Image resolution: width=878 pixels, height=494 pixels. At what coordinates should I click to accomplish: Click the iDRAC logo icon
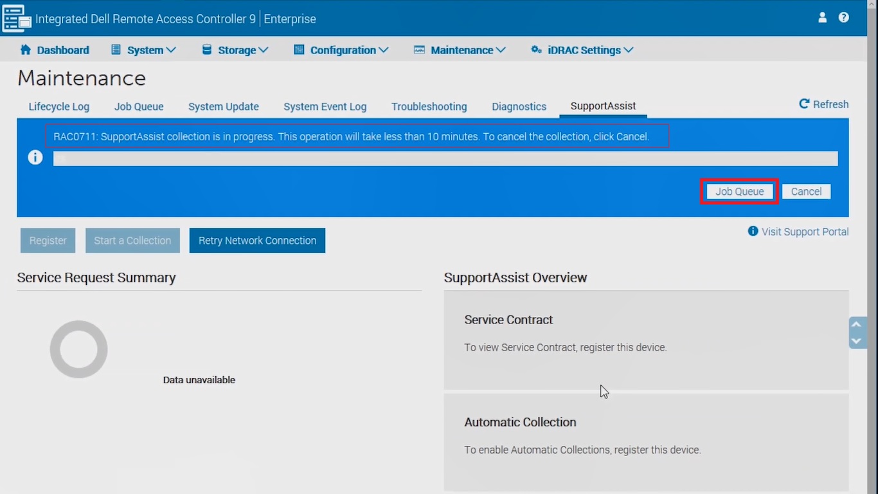point(17,19)
